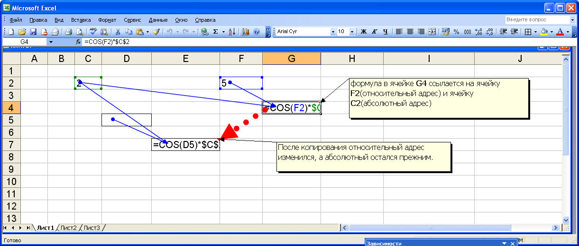Click the Save floppy disk icon
This screenshot has width=579, height=246.
[33, 32]
